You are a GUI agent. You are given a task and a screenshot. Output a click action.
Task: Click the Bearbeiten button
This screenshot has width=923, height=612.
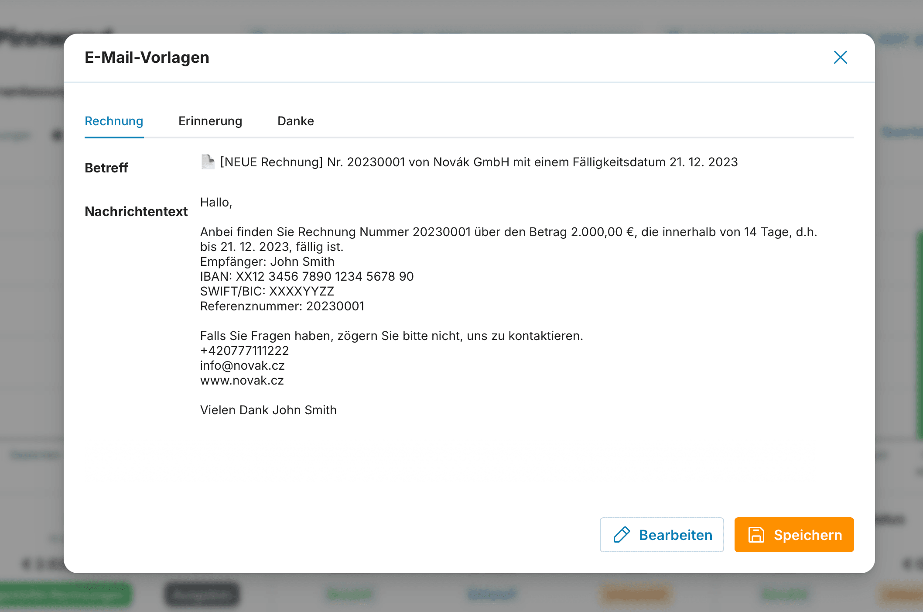pos(662,535)
